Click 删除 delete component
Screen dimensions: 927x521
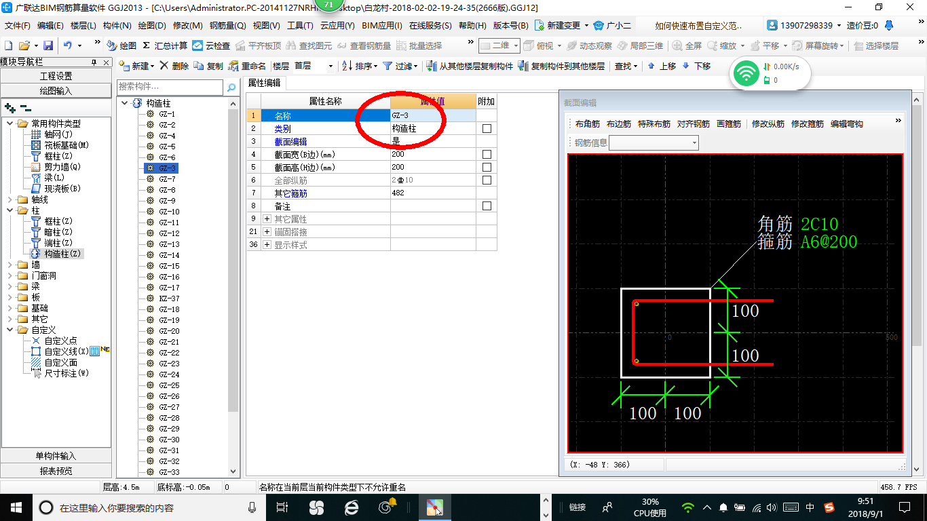[x=174, y=66]
